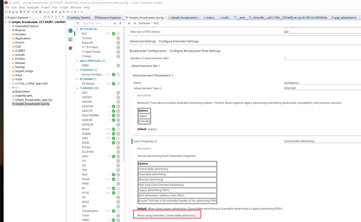Open the filter options icon beside filter box

point(78,23)
